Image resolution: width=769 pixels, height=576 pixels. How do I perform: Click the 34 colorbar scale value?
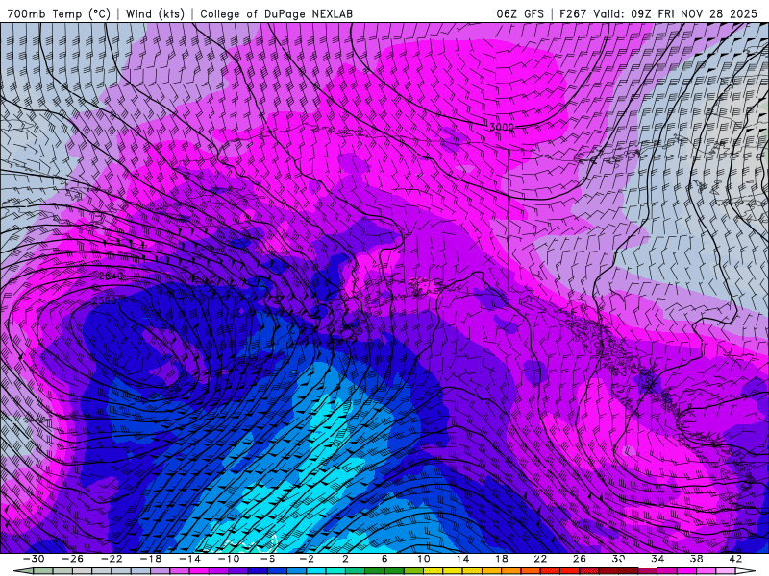657,559
